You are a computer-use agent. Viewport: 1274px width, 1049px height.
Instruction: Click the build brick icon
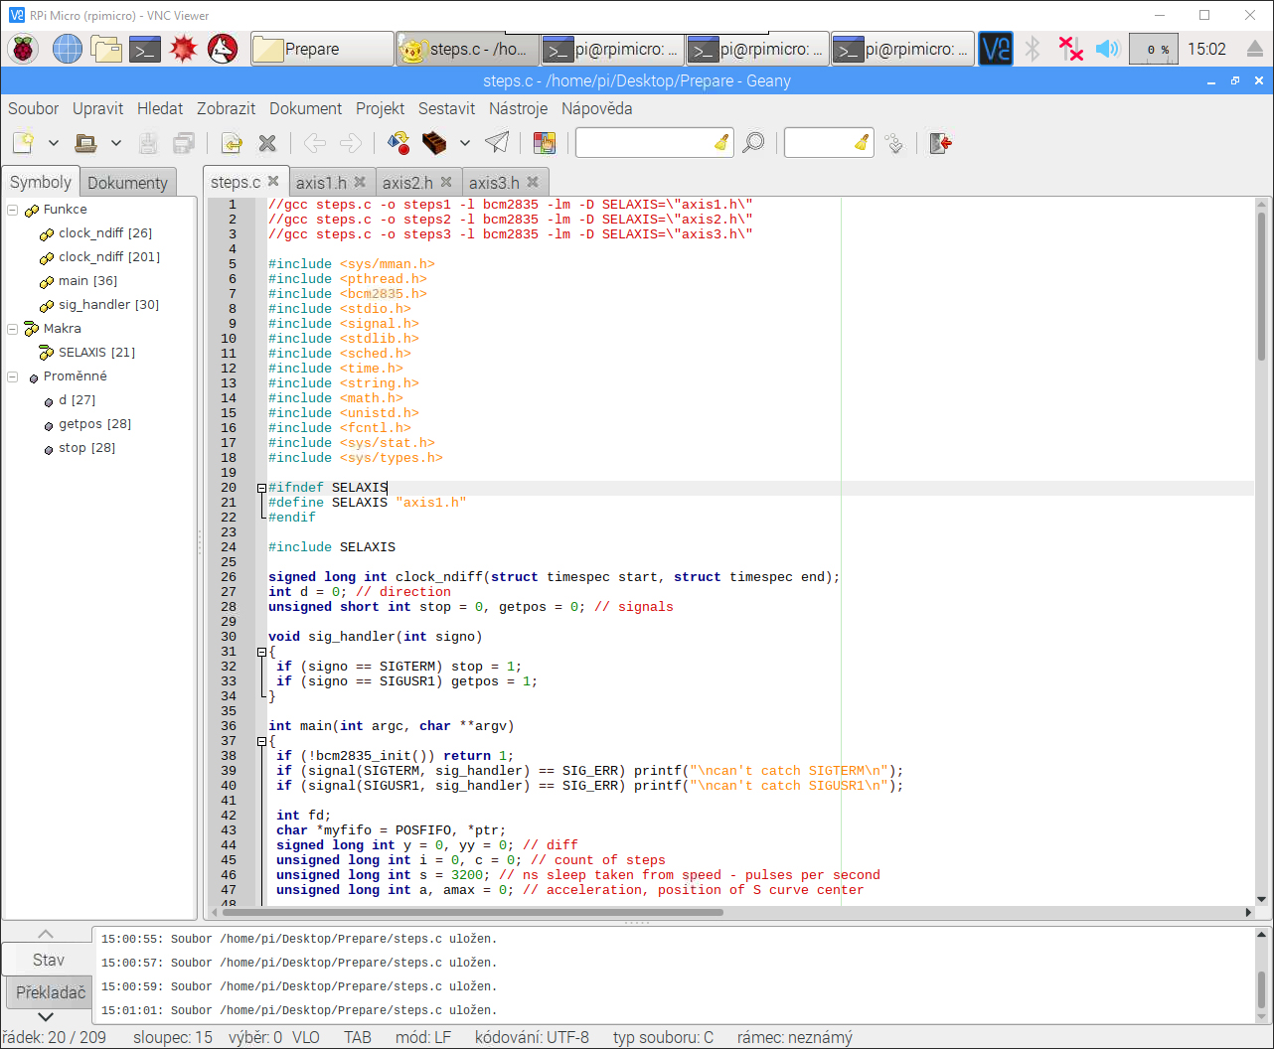point(434,143)
